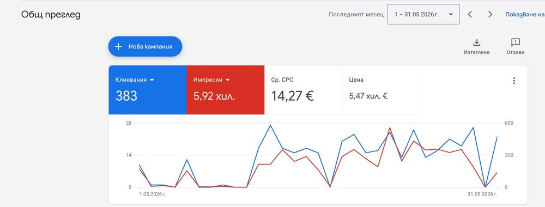This screenshot has height=207, width=545.
Task: Click the 14 left axis label
Action: click(x=129, y=155)
